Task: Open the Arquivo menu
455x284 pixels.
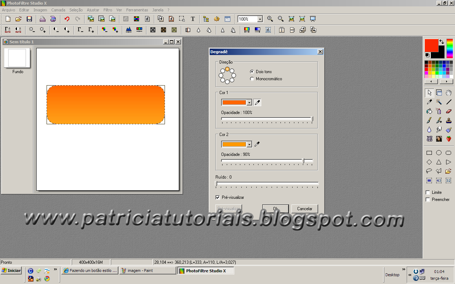Action: [x=9, y=10]
